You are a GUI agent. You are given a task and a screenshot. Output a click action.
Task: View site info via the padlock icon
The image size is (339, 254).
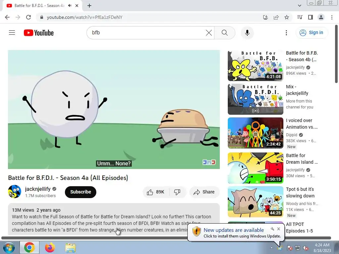pos(42,17)
